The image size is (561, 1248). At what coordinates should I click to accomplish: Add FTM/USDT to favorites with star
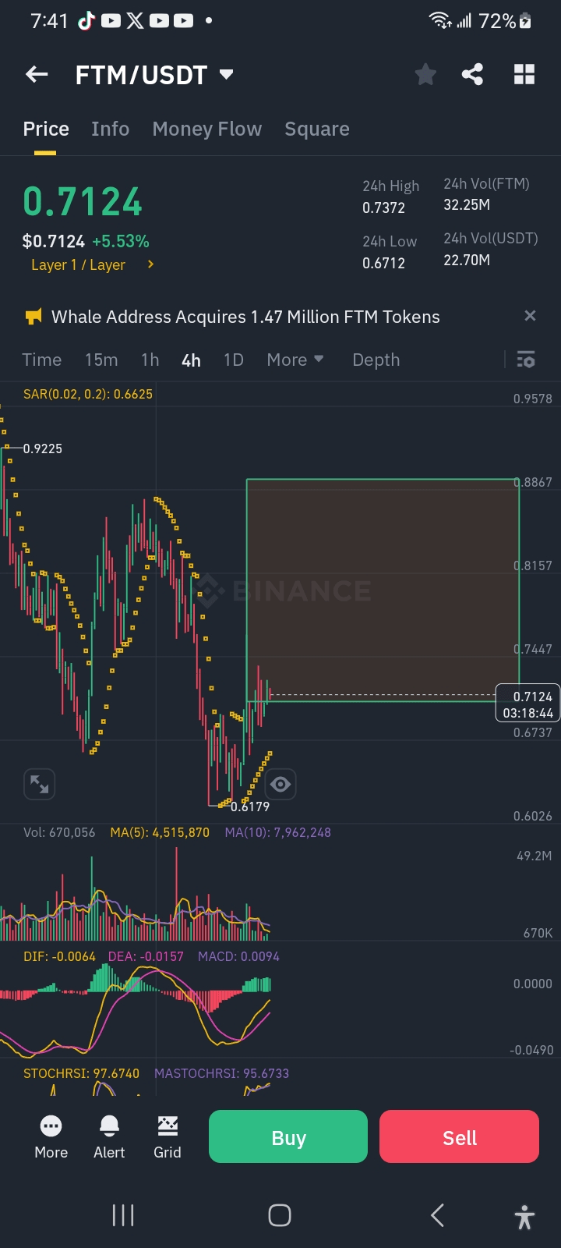(x=425, y=75)
